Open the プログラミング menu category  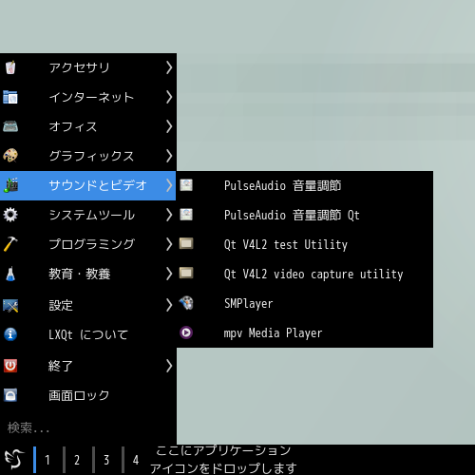(88, 244)
